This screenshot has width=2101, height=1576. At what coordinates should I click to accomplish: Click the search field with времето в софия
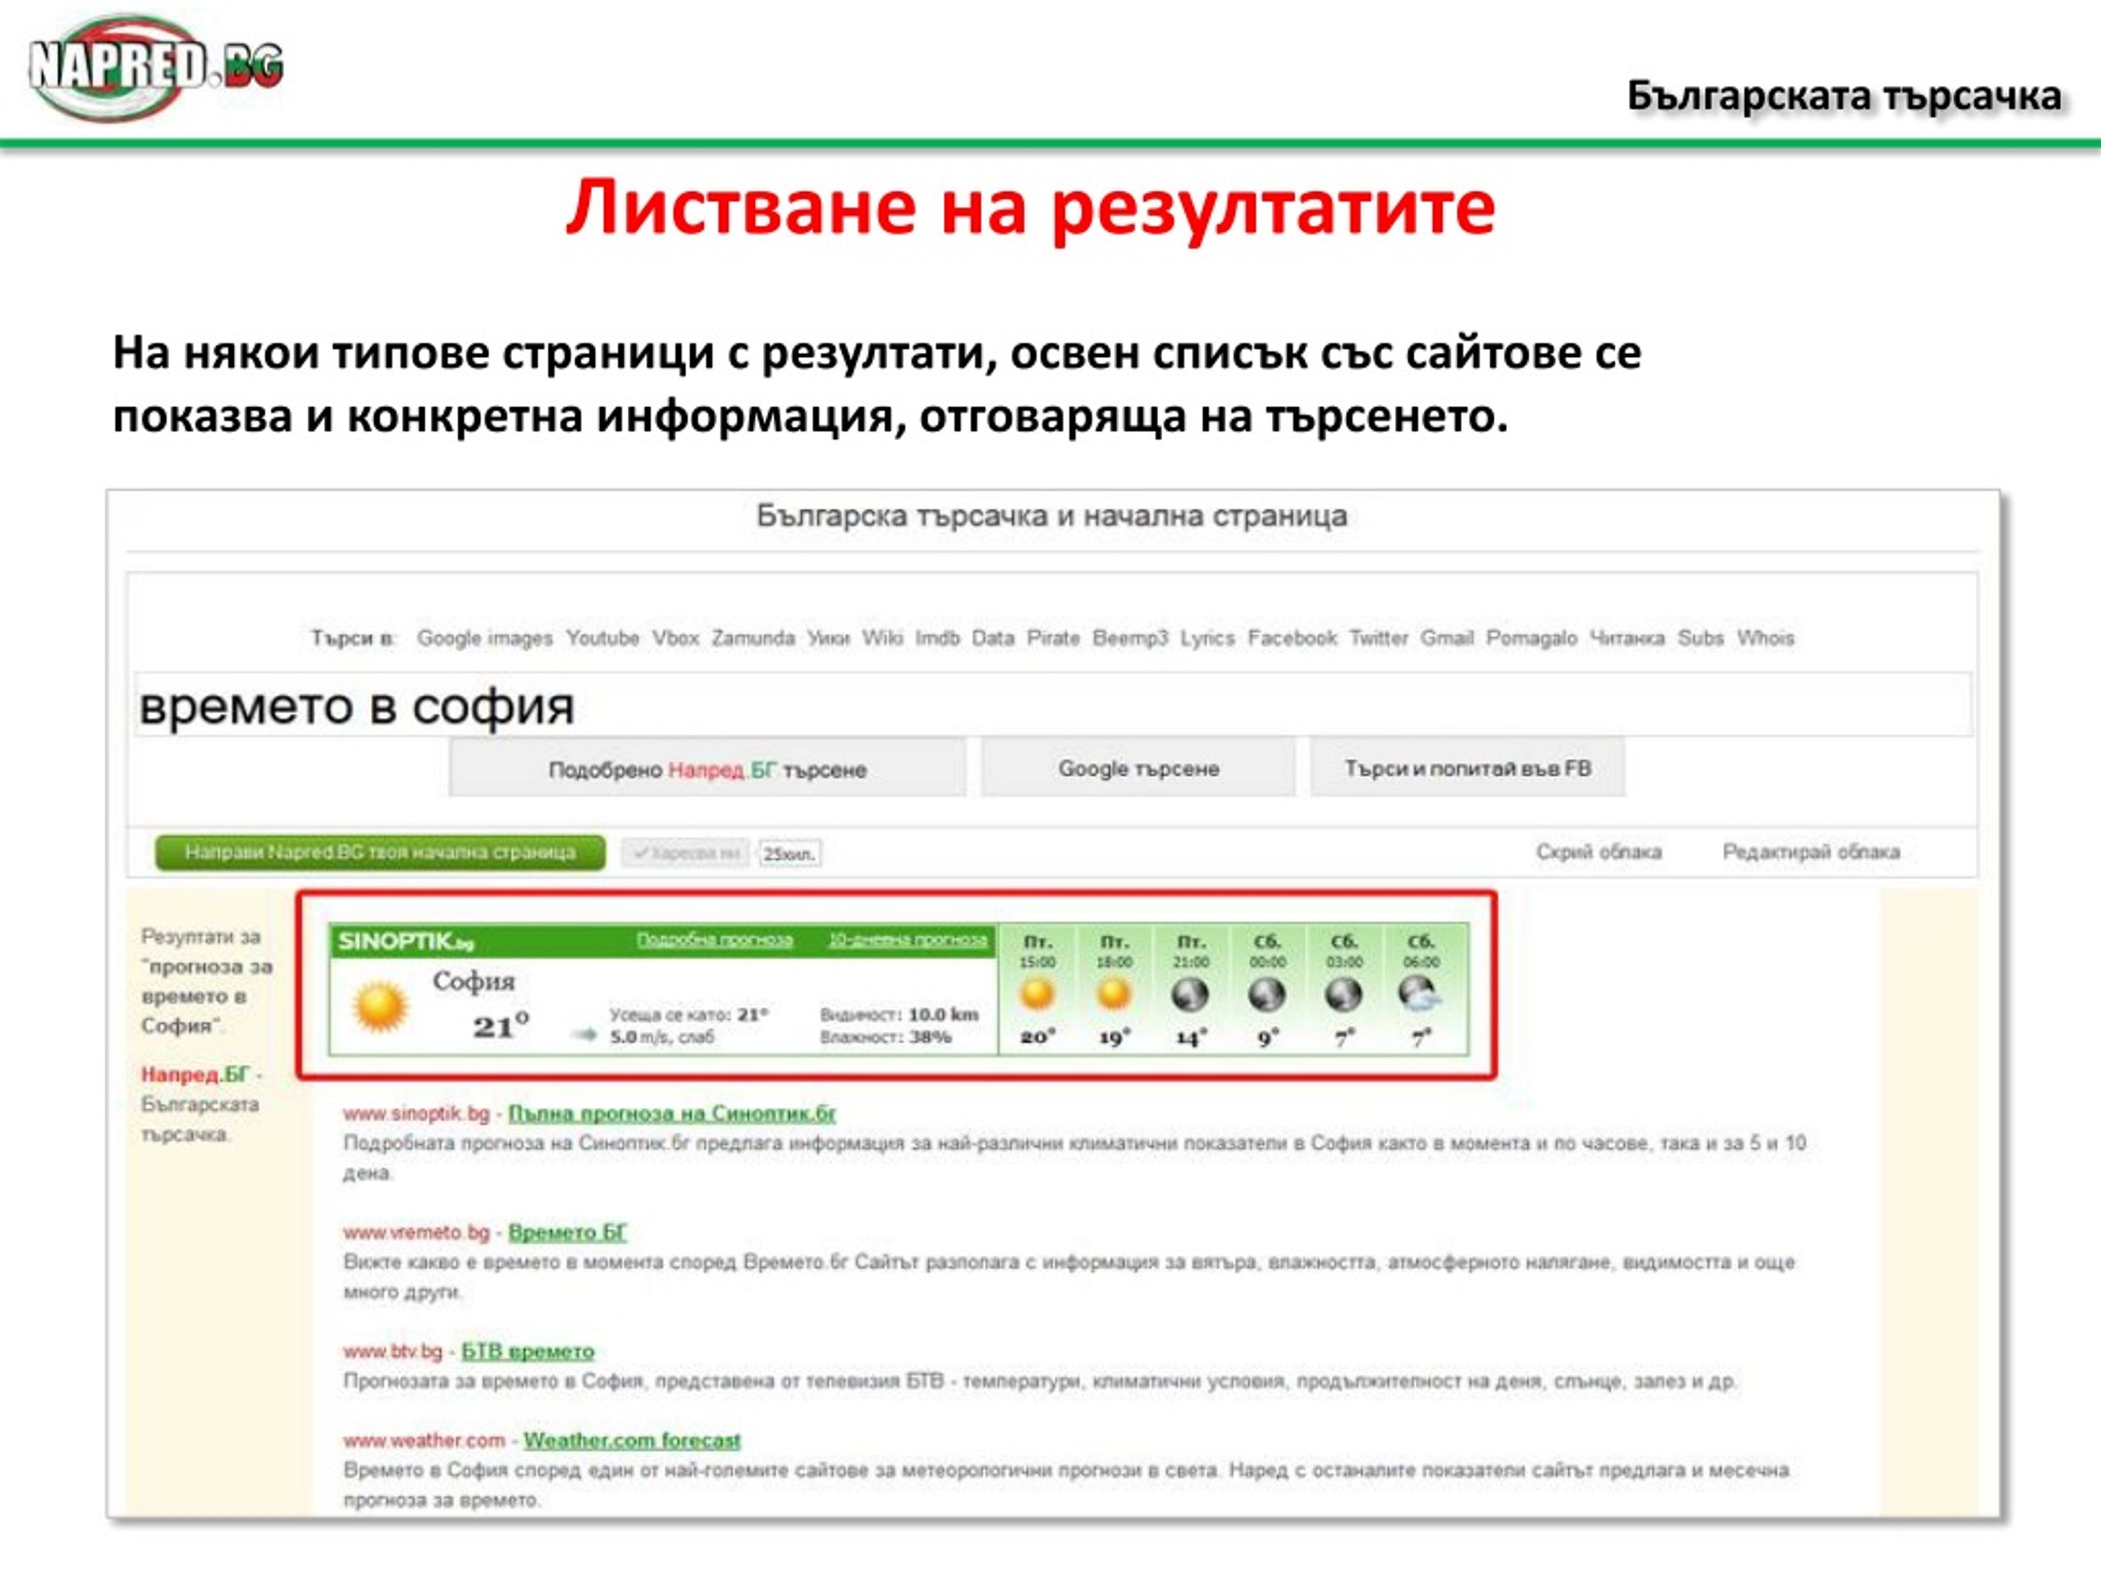tap(1053, 705)
